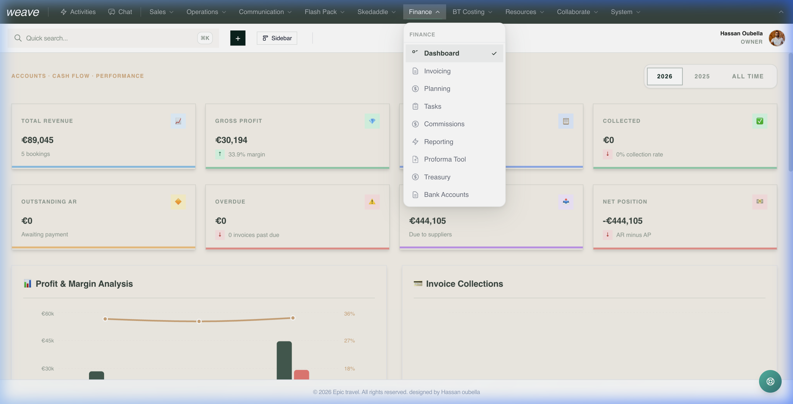The image size is (793, 404).
Task: Select Dashboard in Finance menu
Action: pyautogui.click(x=454, y=53)
